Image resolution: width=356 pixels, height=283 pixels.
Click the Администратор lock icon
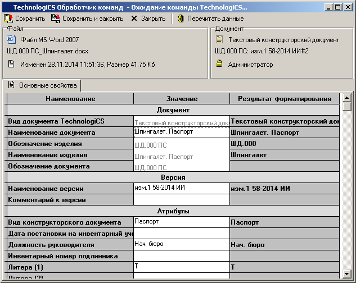pyautogui.click(x=219, y=64)
